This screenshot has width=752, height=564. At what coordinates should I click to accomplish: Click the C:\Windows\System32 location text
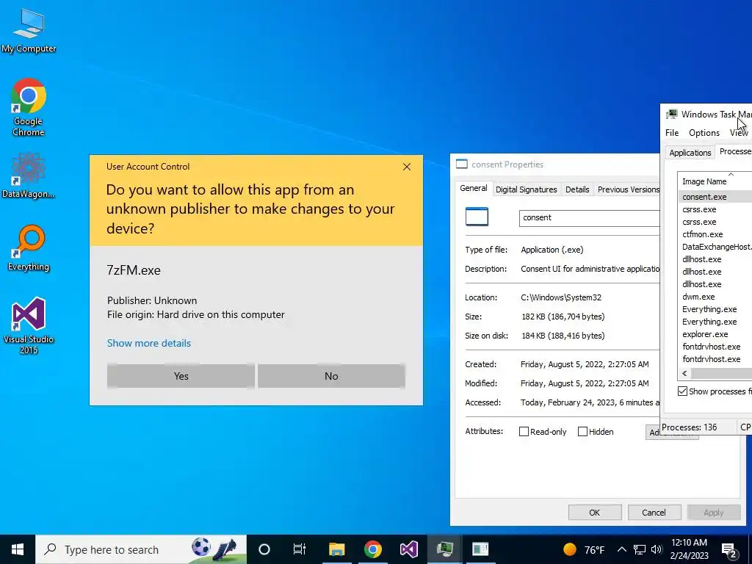coord(560,297)
